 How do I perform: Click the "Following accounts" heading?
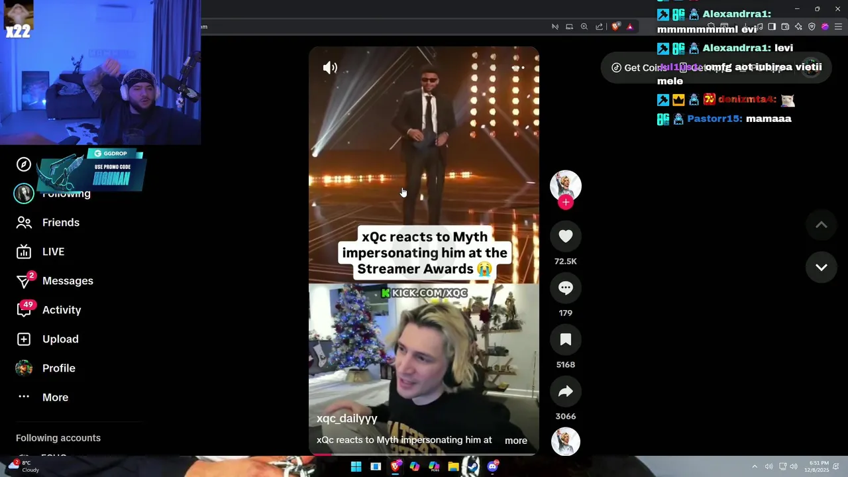(x=58, y=438)
